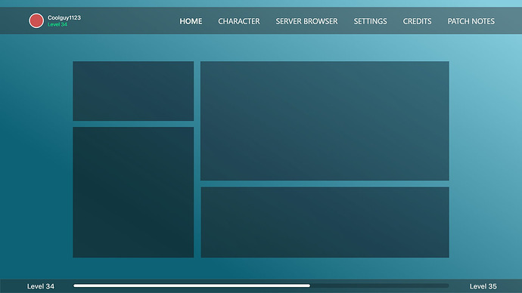Image resolution: width=522 pixels, height=293 pixels.
Task: View the CREDITS screen
Action: click(417, 21)
